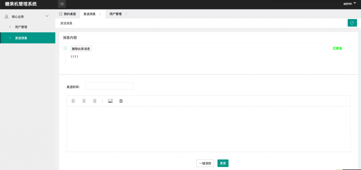Click the 糖果机管理系统 title
The image size is (361, 170).
21,4
